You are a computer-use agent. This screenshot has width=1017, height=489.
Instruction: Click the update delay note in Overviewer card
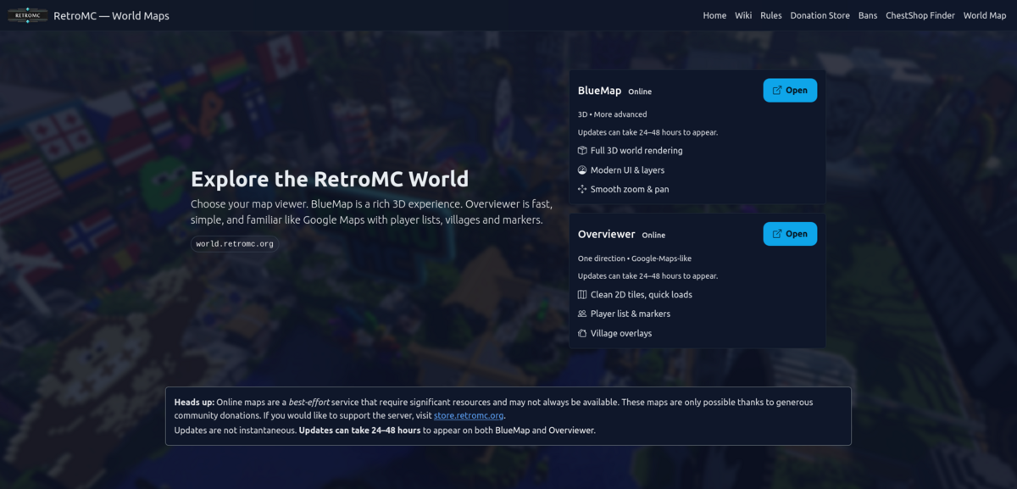click(x=647, y=276)
